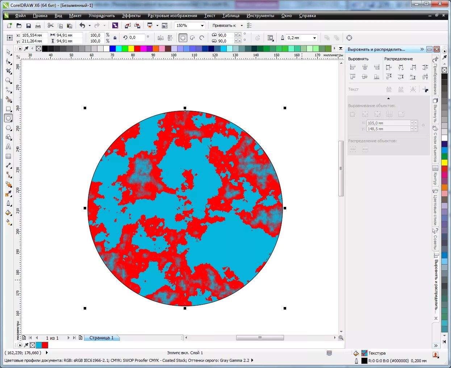Open the Файл menu
451x368 pixels.
[20, 16]
